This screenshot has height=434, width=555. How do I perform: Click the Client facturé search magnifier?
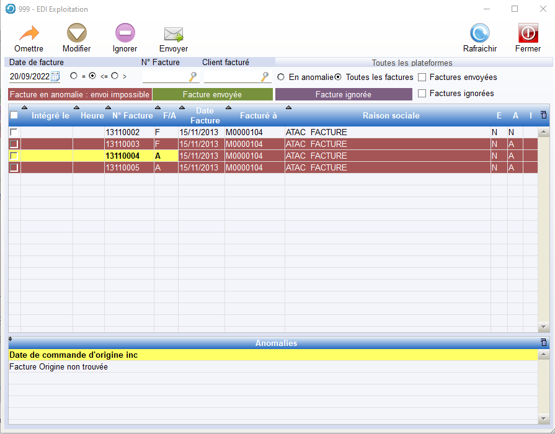(265, 76)
